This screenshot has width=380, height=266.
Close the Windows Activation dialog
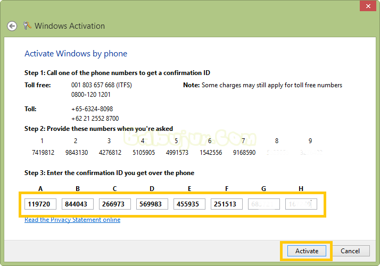(368, 6)
